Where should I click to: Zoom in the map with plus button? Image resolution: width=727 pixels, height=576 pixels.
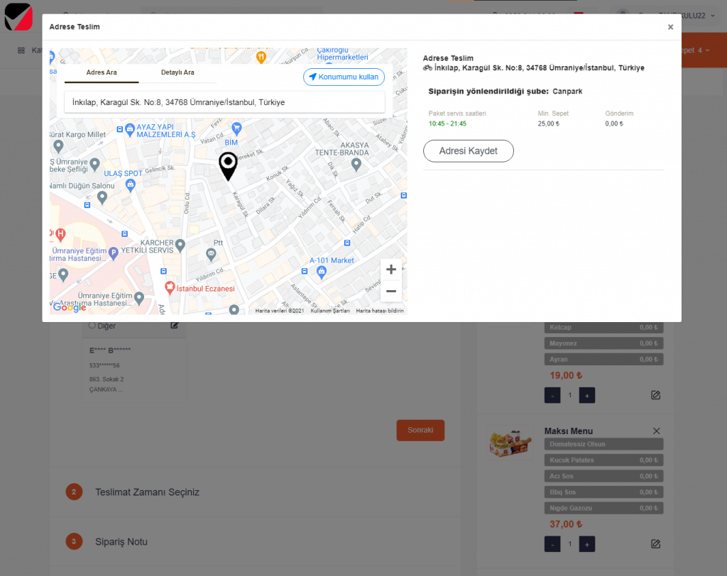pyautogui.click(x=390, y=270)
